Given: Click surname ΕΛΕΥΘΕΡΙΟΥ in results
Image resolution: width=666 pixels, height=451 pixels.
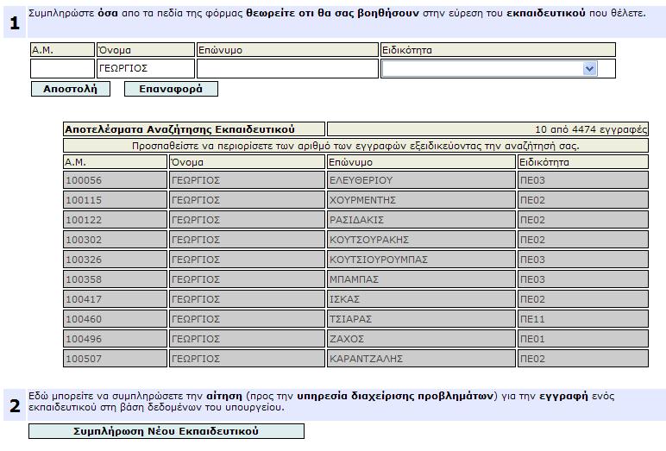Looking at the screenshot, I should pos(361,180).
